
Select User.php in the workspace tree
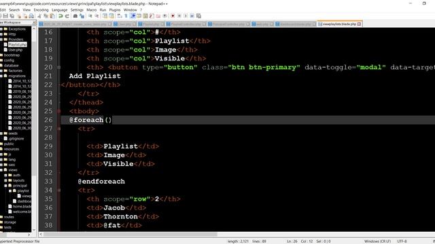click(15, 49)
